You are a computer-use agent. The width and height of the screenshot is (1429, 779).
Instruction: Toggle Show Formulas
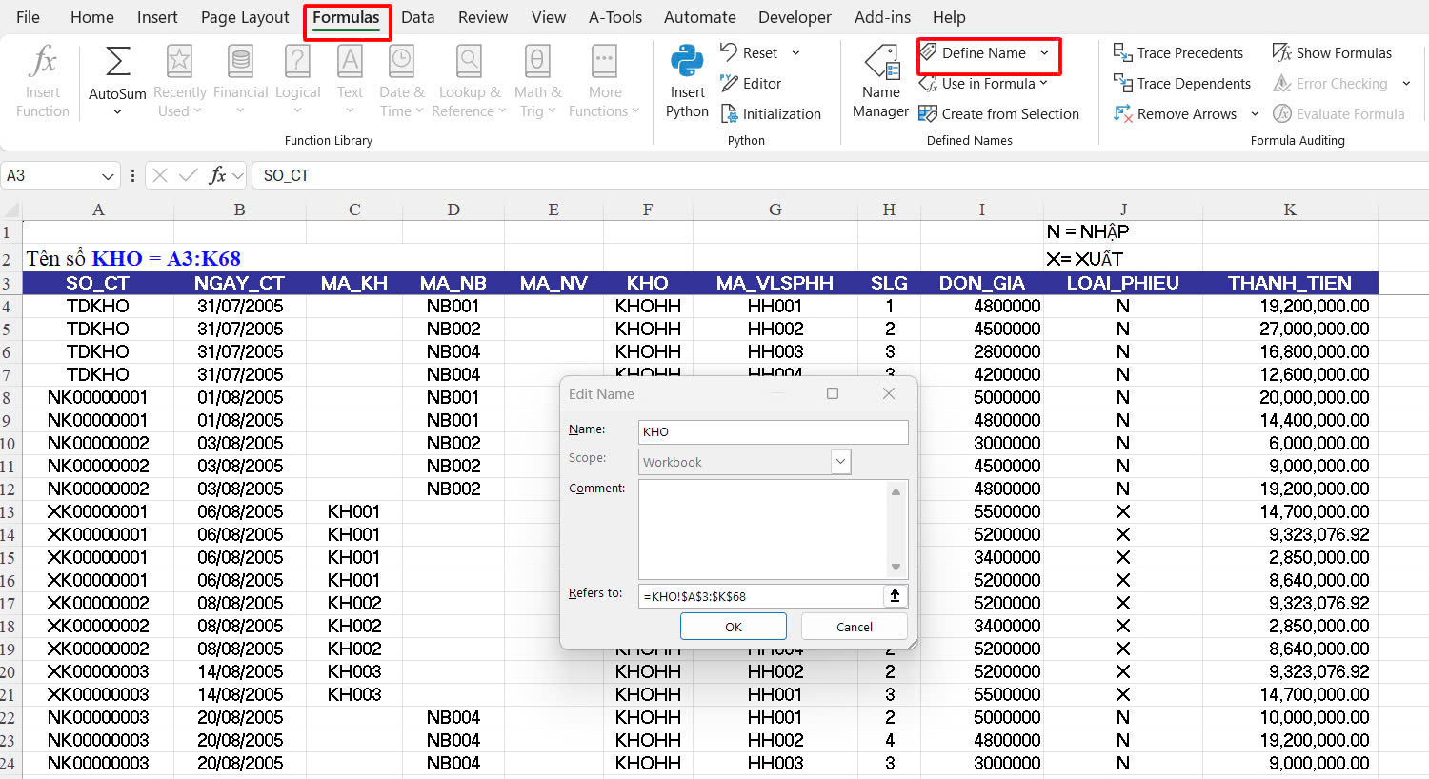pyautogui.click(x=1332, y=52)
